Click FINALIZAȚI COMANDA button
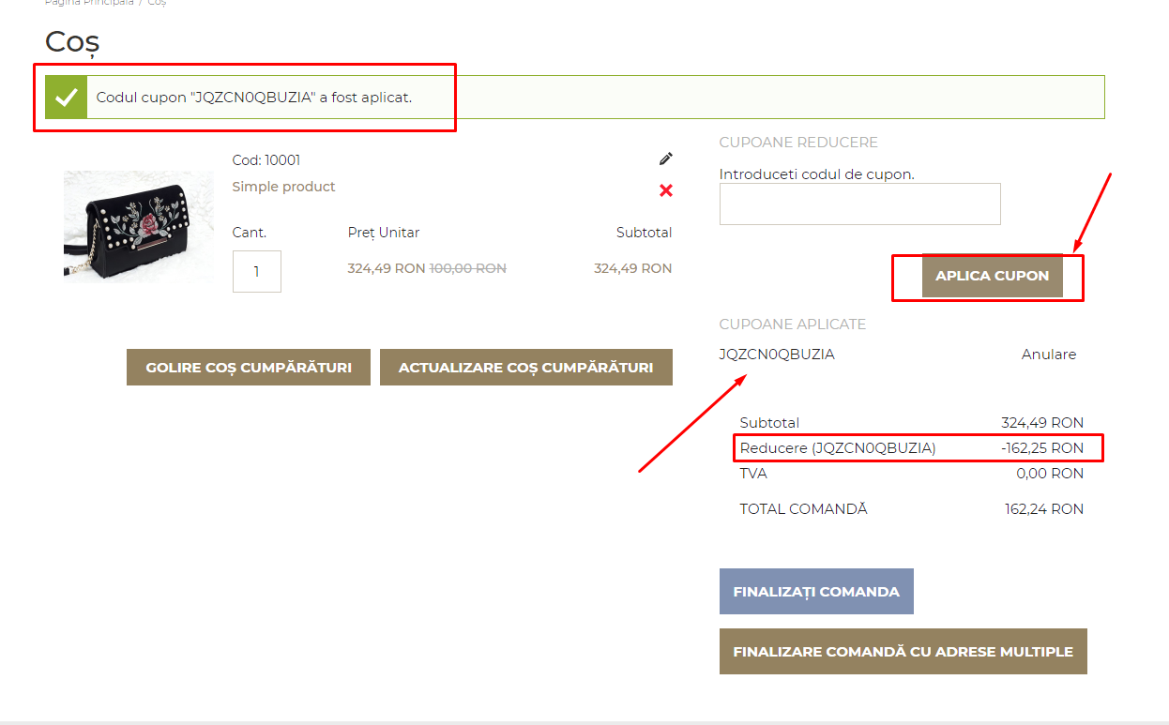1169x725 pixels. [816, 592]
